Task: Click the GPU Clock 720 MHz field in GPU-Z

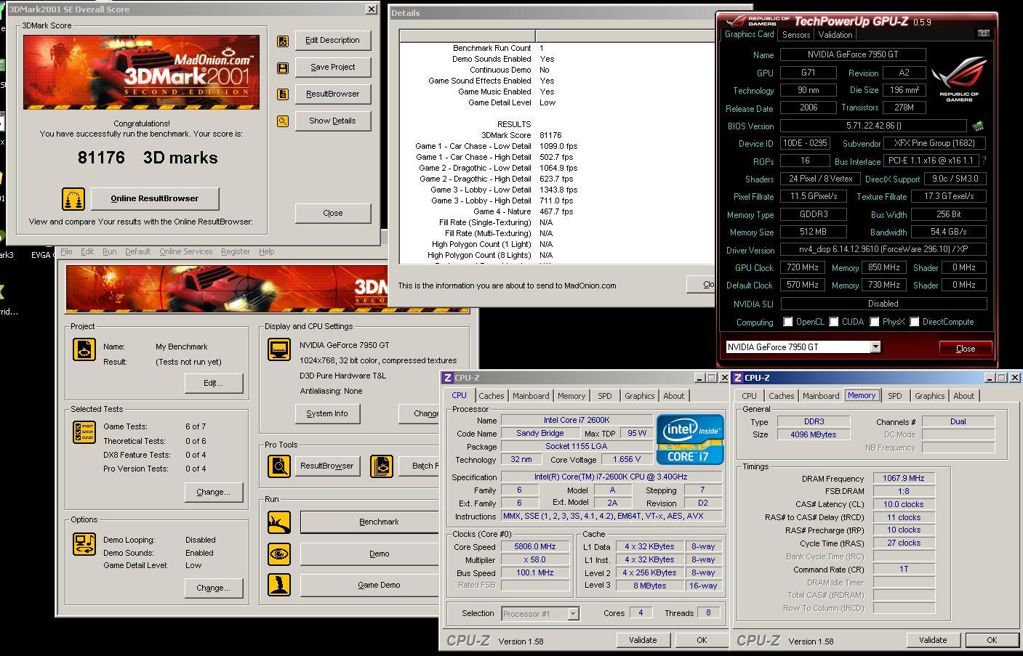Action: pos(803,267)
